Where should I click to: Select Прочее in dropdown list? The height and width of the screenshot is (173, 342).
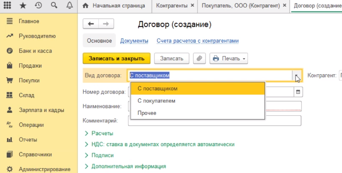pyautogui.click(x=197, y=113)
